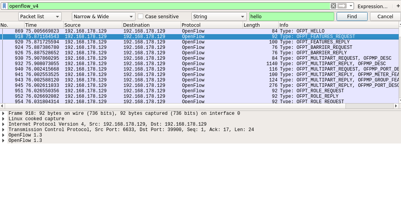Click the filter bookmark icon
The image size is (401, 197).
pos(4,6)
